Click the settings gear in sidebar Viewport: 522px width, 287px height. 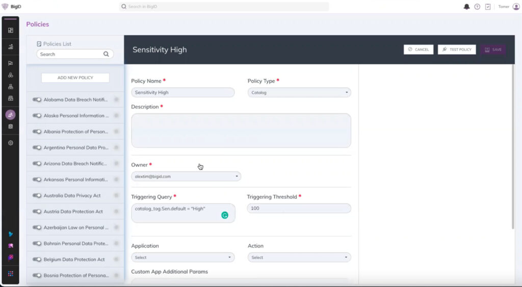pos(10,143)
